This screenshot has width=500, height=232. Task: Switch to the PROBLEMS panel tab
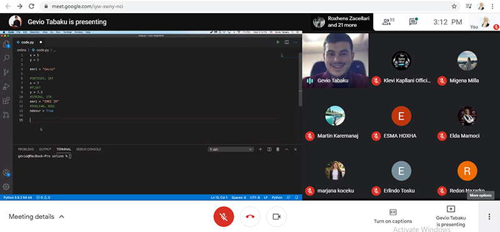click(x=26, y=149)
